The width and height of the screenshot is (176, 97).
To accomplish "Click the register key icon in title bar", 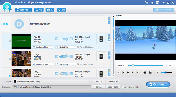I will click(152, 2).
